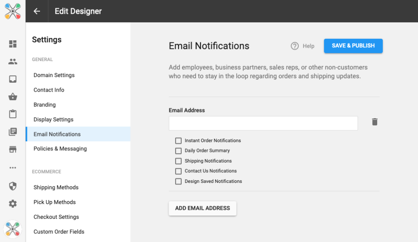Go back using the arrow icon

[x=37, y=11]
